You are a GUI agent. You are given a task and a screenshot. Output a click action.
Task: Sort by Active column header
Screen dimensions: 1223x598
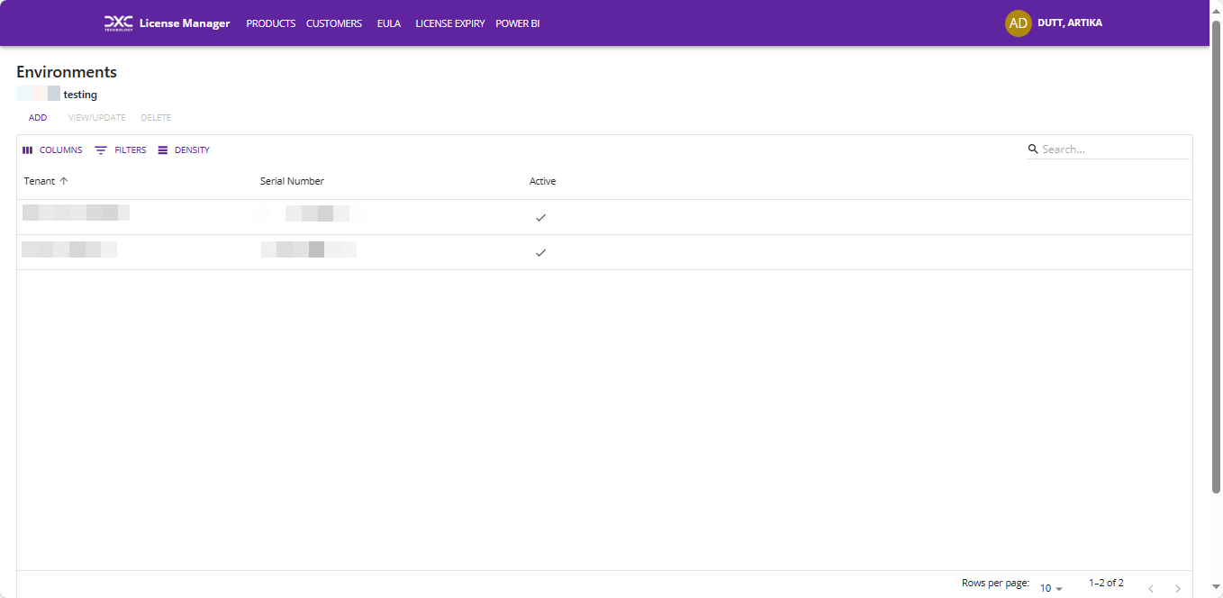tap(542, 181)
